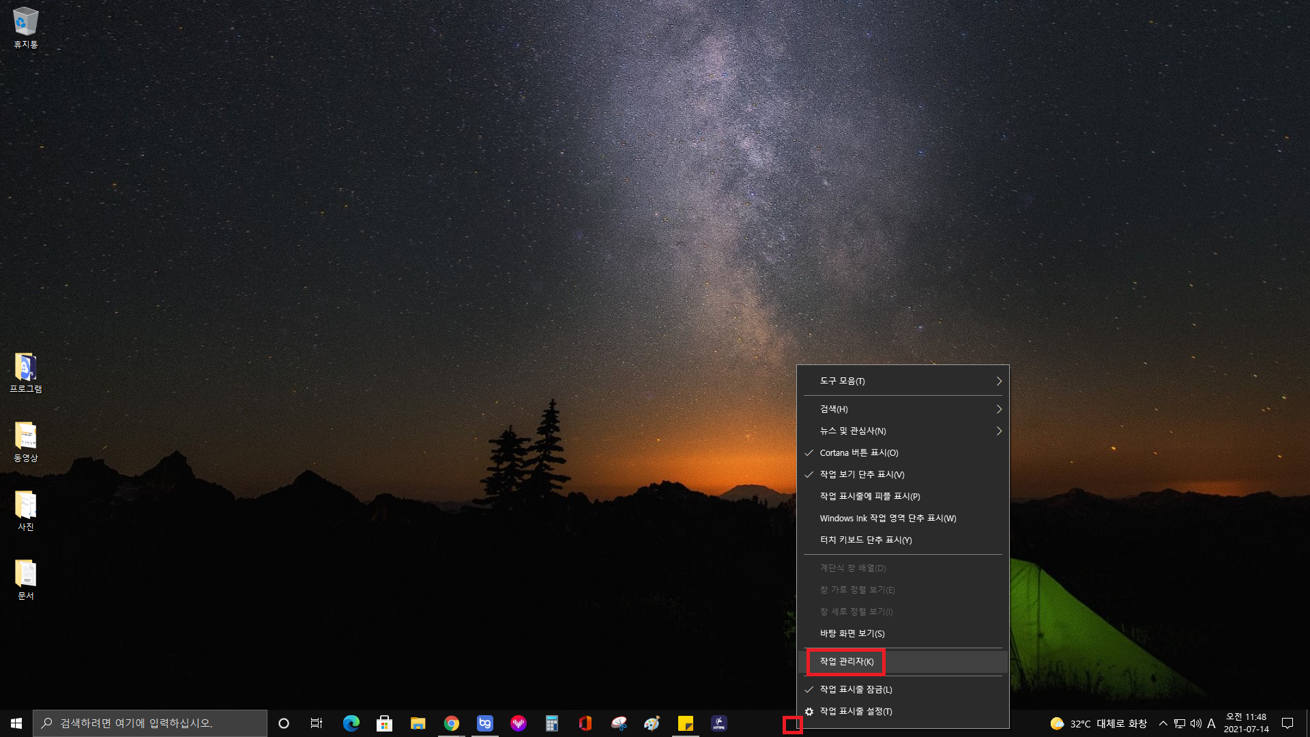Launch Google Chrome taskbar icon

pyautogui.click(x=452, y=723)
